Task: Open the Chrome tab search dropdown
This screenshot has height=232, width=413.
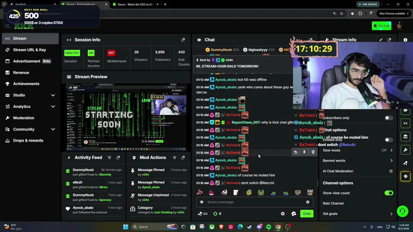Action: (x=5, y=5)
